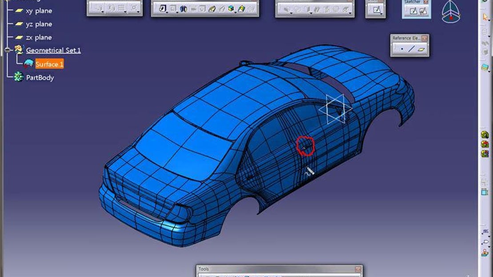Click the binoculars icon in top toolbar
The image size is (493, 277).
(183, 9)
